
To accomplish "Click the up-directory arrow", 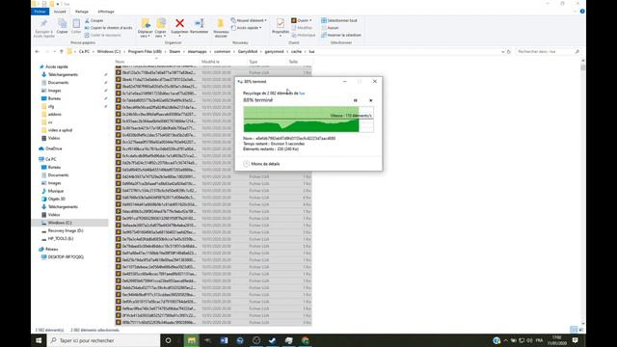I will click(x=62, y=51).
